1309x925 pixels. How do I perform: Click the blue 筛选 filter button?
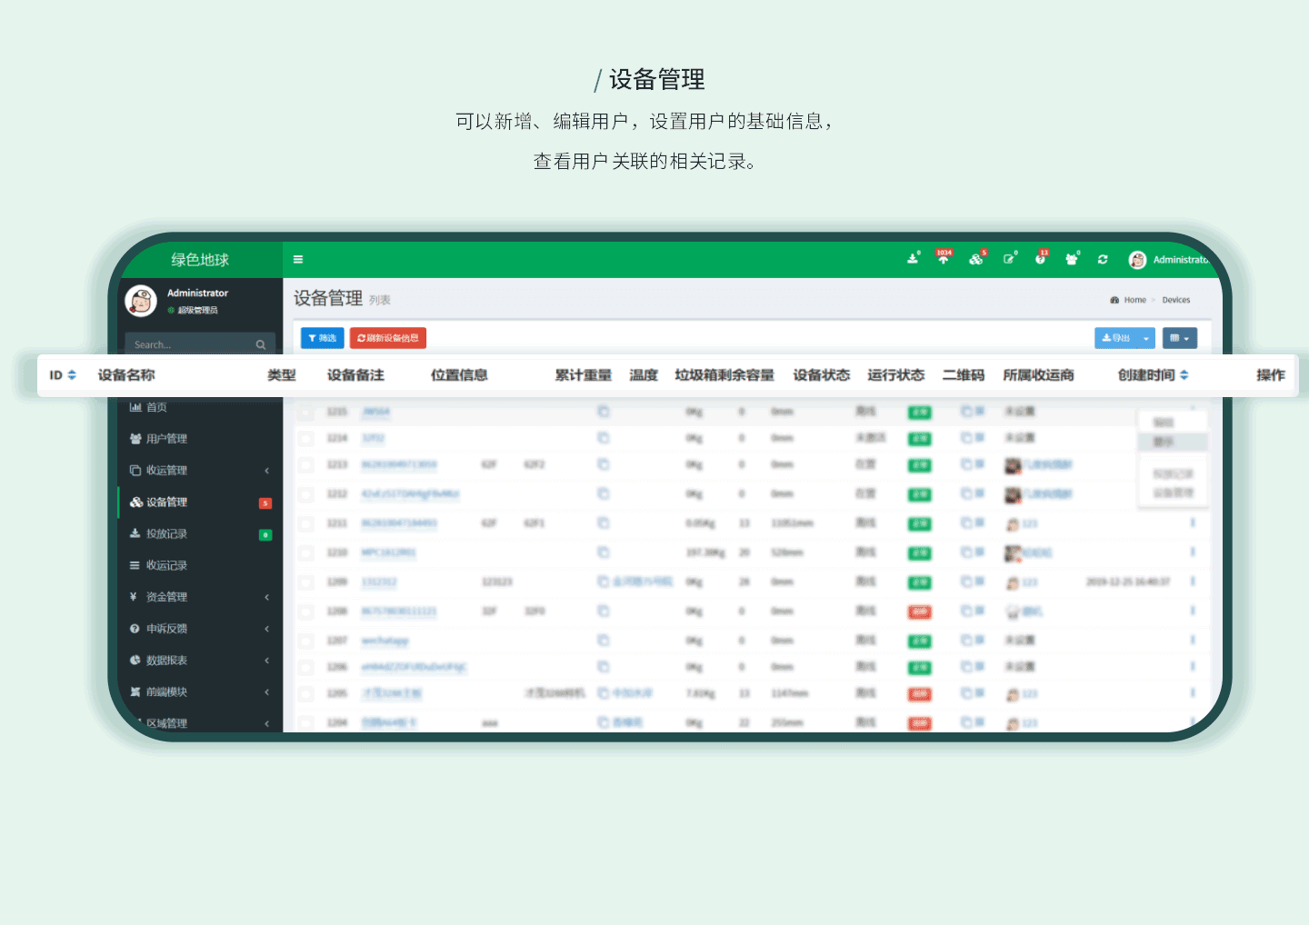pos(322,338)
